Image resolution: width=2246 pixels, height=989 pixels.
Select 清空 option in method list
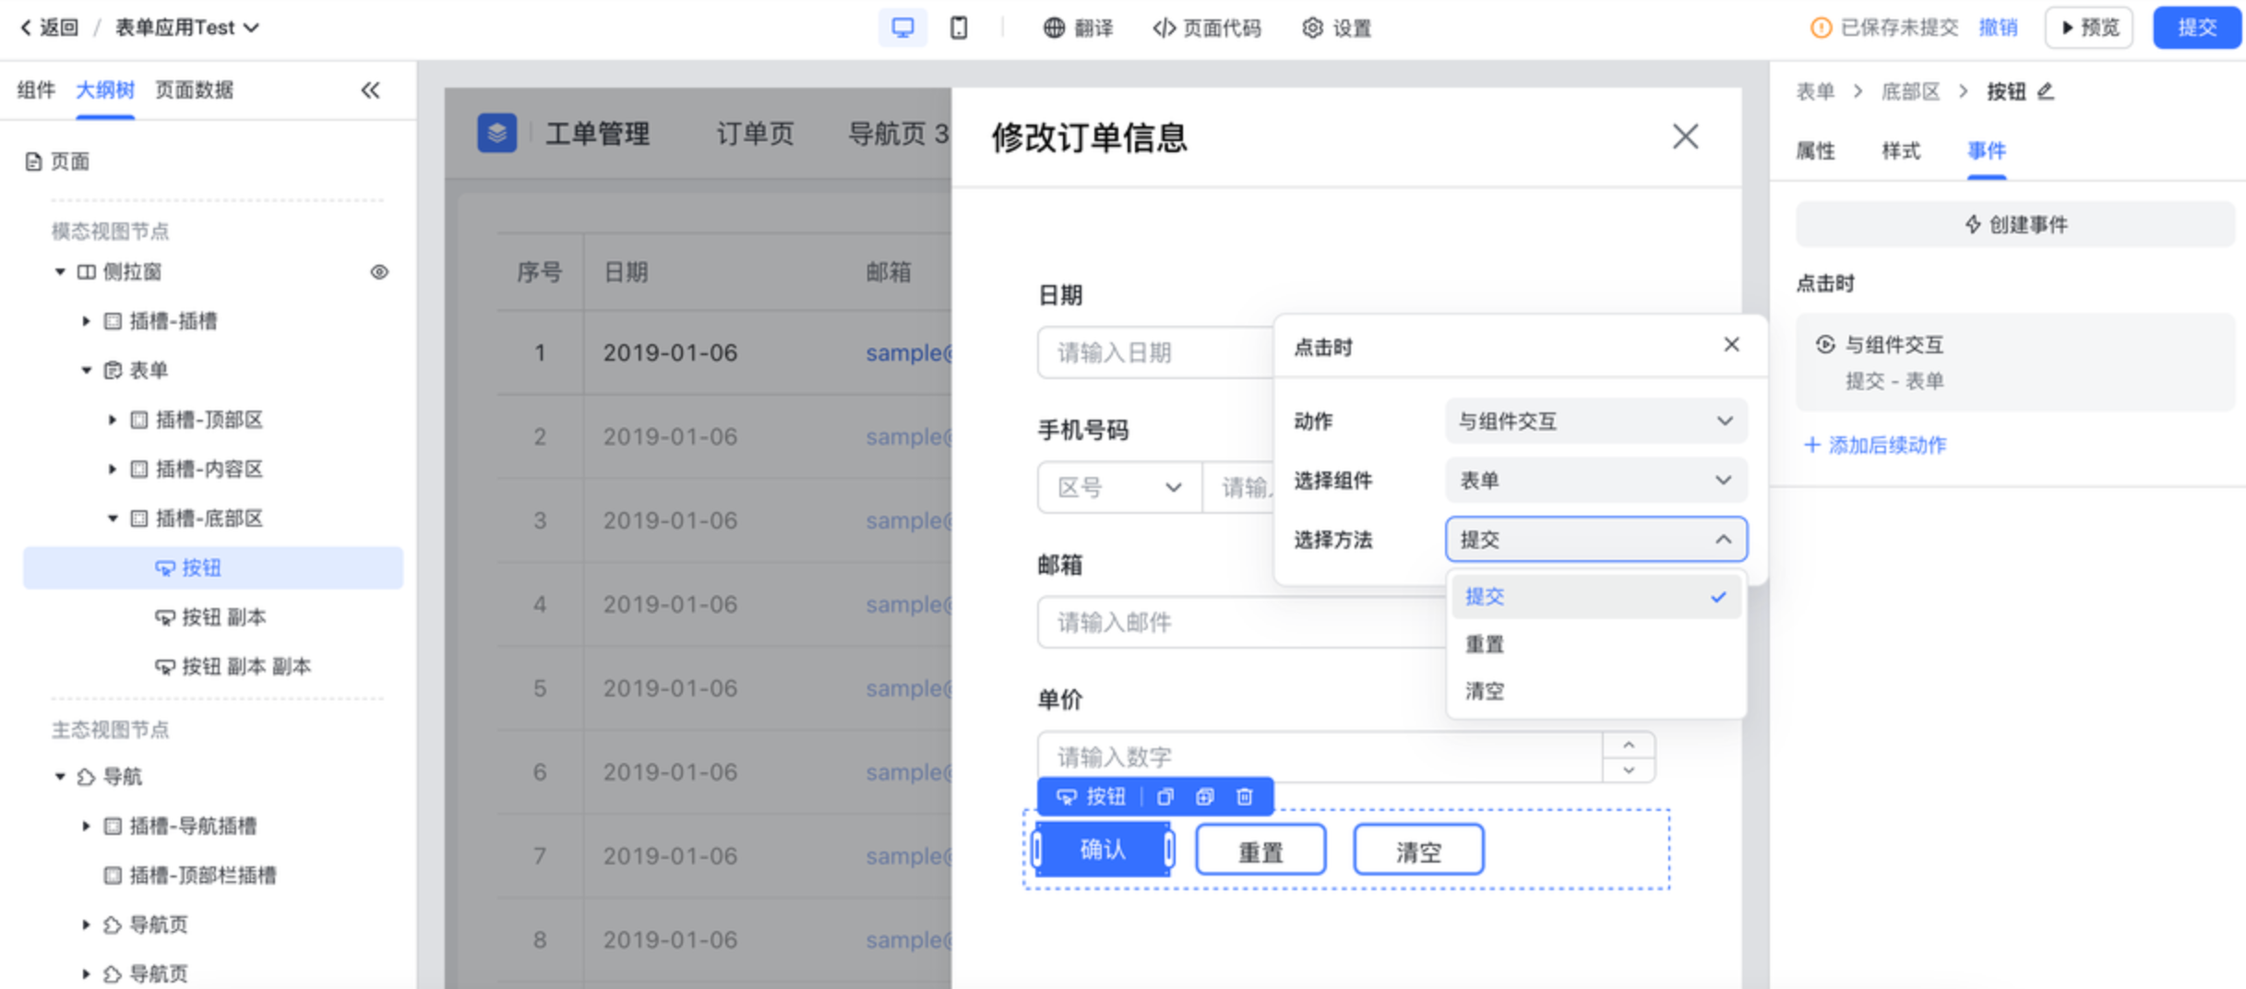(x=1596, y=691)
